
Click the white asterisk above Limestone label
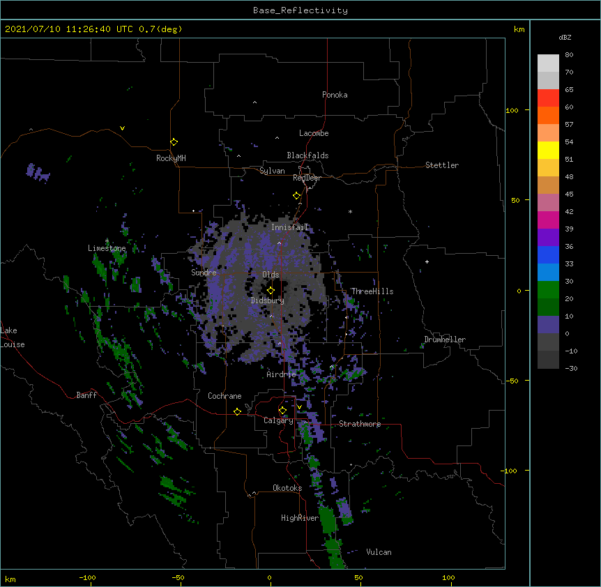coord(107,241)
